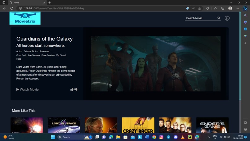Open the user profile icon in Movietrix
The height and width of the screenshot is (141, 250).
pyautogui.click(x=227, y=18)
